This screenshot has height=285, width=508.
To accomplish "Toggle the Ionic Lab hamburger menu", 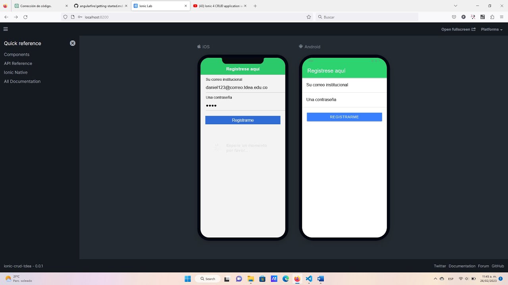I will [x=6, y=29].
